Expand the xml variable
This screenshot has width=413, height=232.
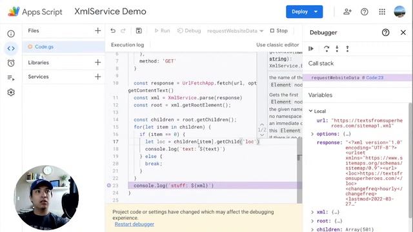pos(312,212)
